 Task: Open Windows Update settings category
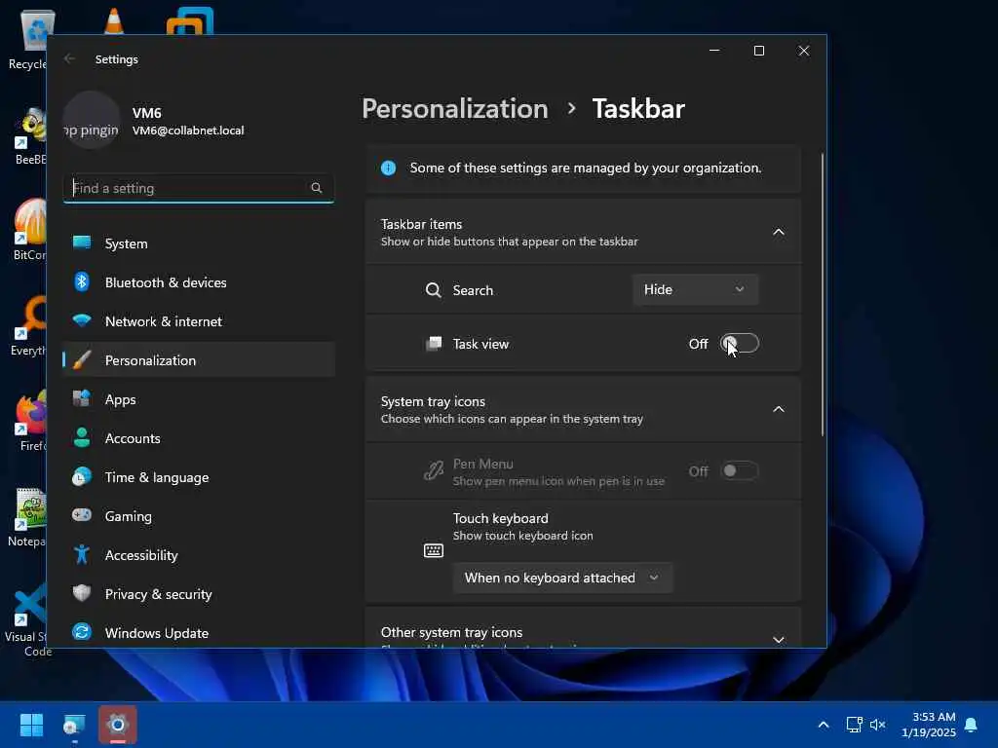[199, 633]
